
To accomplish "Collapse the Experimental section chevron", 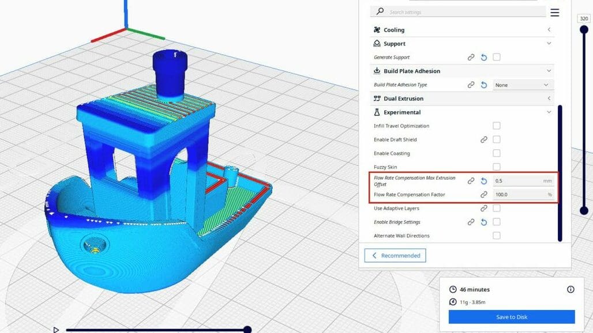I will coord(549,112).
